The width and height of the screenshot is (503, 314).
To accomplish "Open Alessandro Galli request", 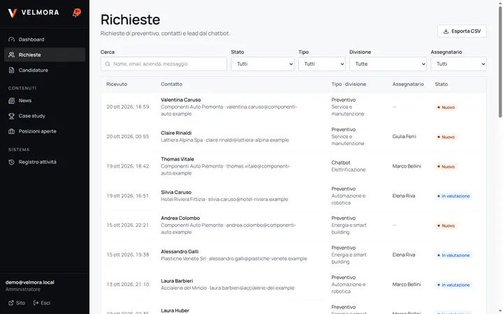I will pyautogui.click(x=293, y=255).
